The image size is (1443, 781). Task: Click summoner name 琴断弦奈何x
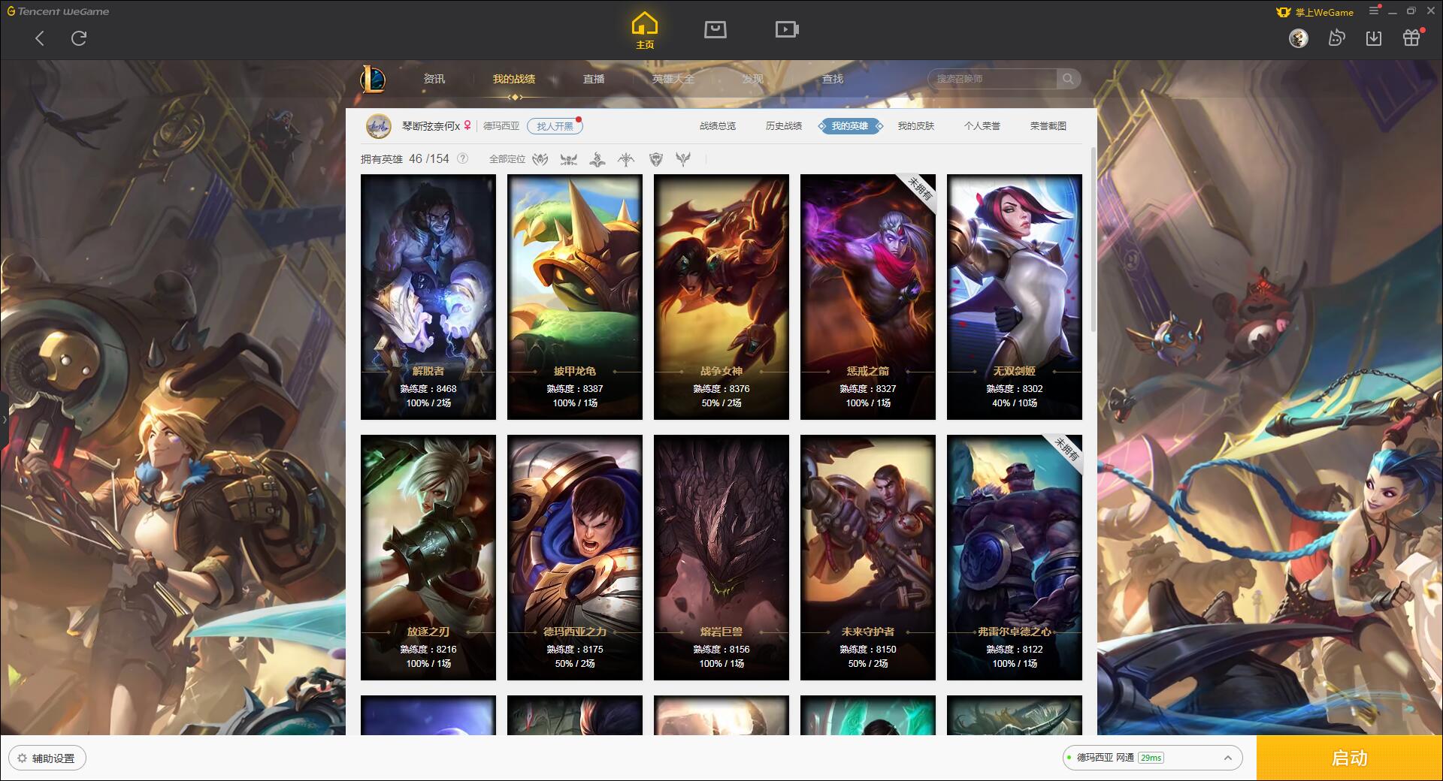coord(431,126)
